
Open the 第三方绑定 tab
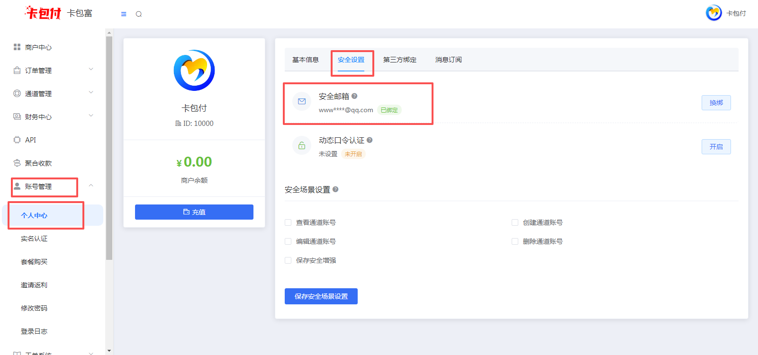tap(400, 60)
